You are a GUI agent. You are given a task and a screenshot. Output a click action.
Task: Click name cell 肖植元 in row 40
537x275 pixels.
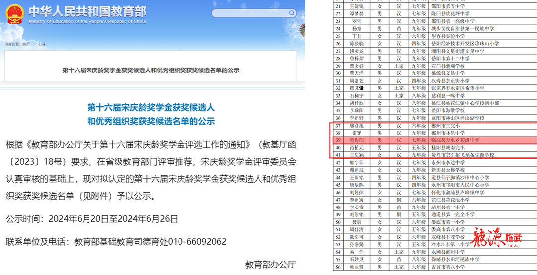point(356,148)
